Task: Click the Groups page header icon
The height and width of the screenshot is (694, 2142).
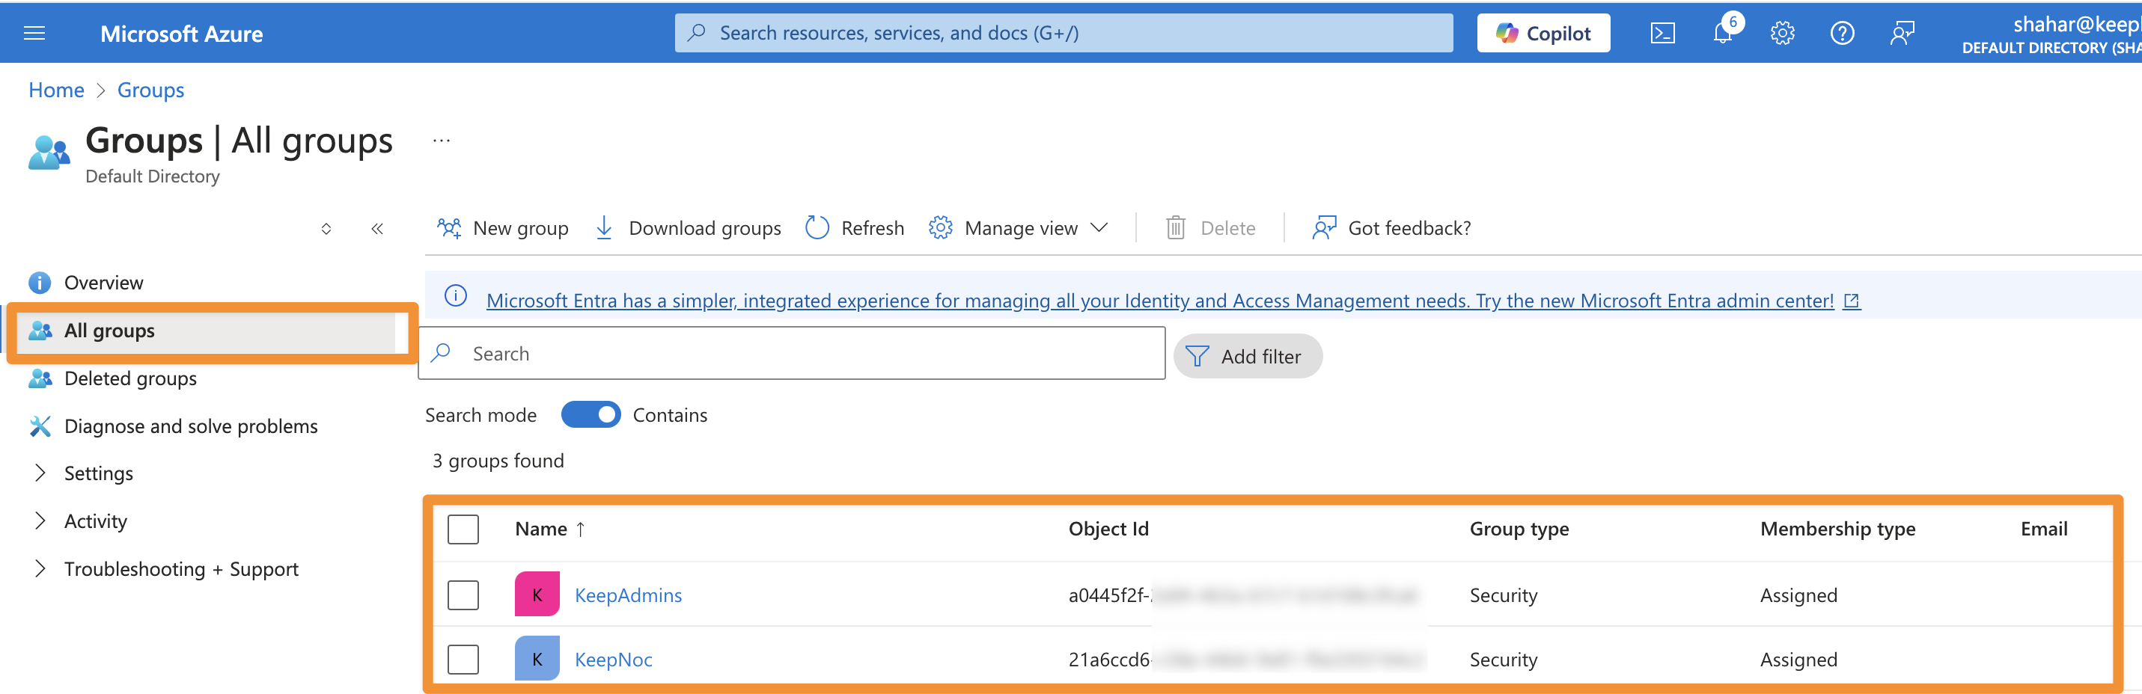Action: click(x=49, y=153)
